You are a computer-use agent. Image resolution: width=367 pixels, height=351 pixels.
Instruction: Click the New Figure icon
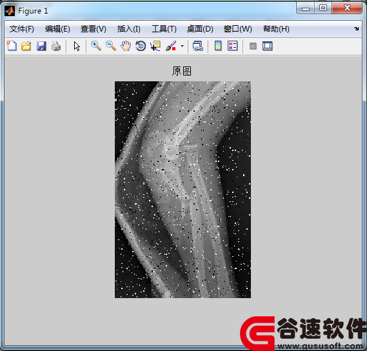[x=12, y=46]
